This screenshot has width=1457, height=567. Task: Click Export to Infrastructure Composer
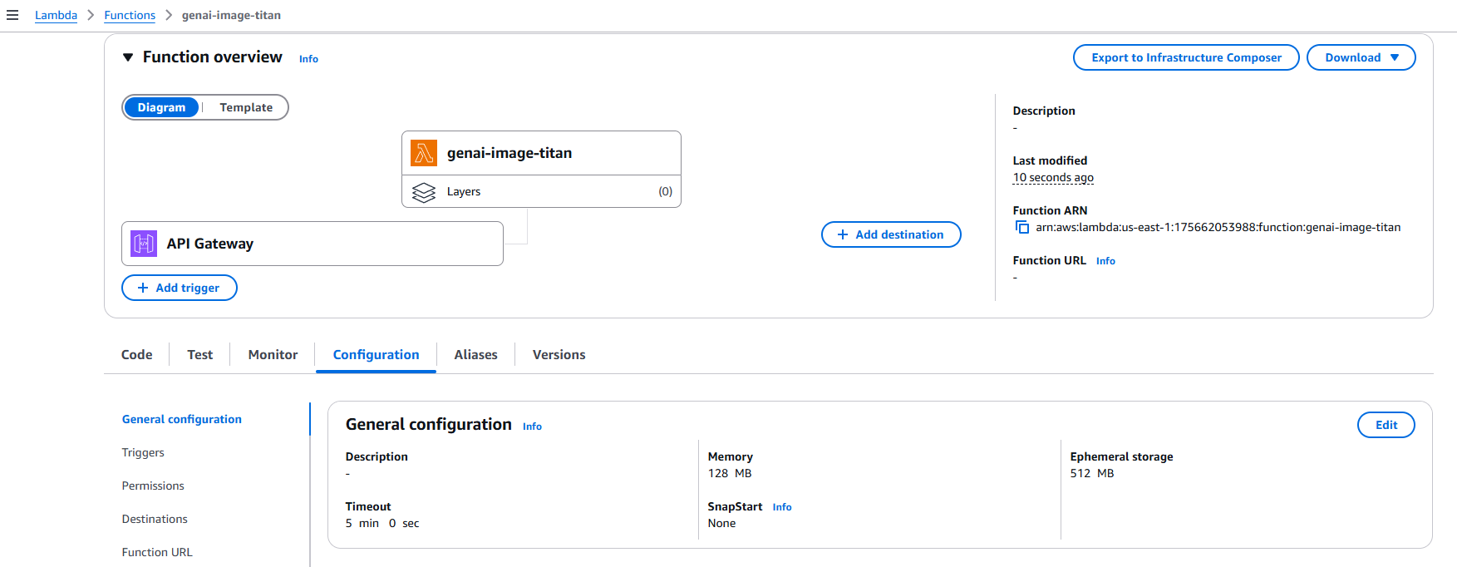point(1186,57)
